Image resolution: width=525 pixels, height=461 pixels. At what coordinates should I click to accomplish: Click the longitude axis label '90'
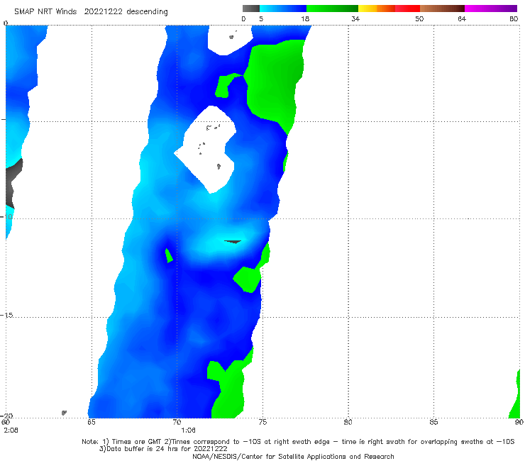point(519,422)
